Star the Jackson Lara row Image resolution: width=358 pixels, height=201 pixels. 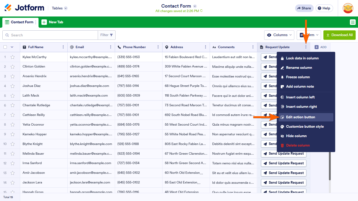(x=13, y=183)
